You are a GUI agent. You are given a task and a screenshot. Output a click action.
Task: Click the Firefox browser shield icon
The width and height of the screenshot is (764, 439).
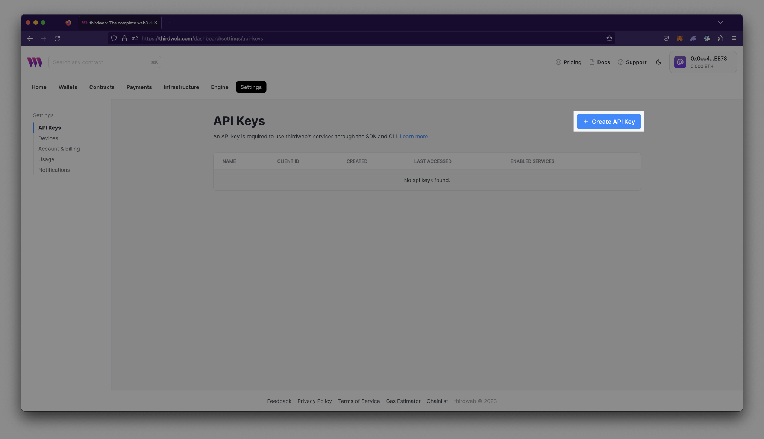[x=114, y=38]
